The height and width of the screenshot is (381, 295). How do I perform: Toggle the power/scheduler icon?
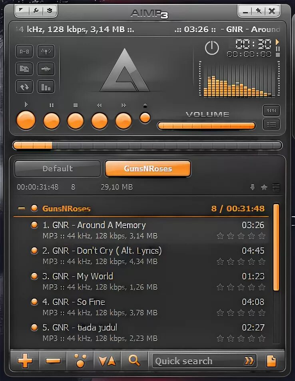[212, 48]
